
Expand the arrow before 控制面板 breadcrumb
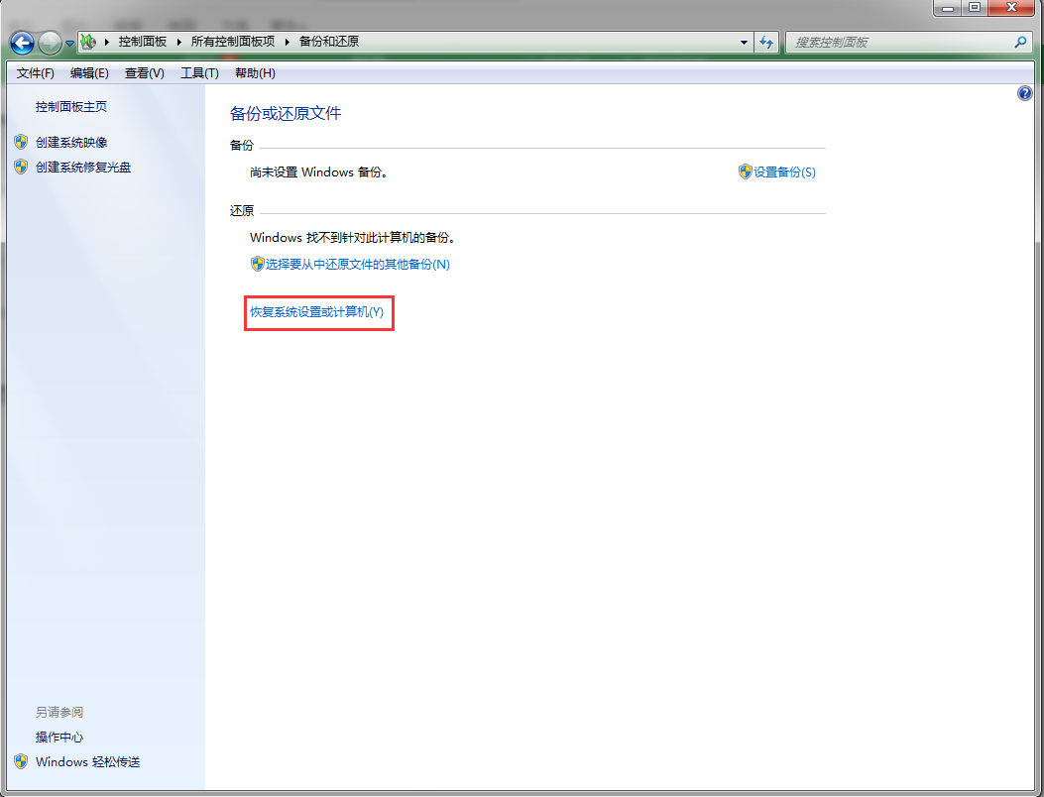(106, 42)
